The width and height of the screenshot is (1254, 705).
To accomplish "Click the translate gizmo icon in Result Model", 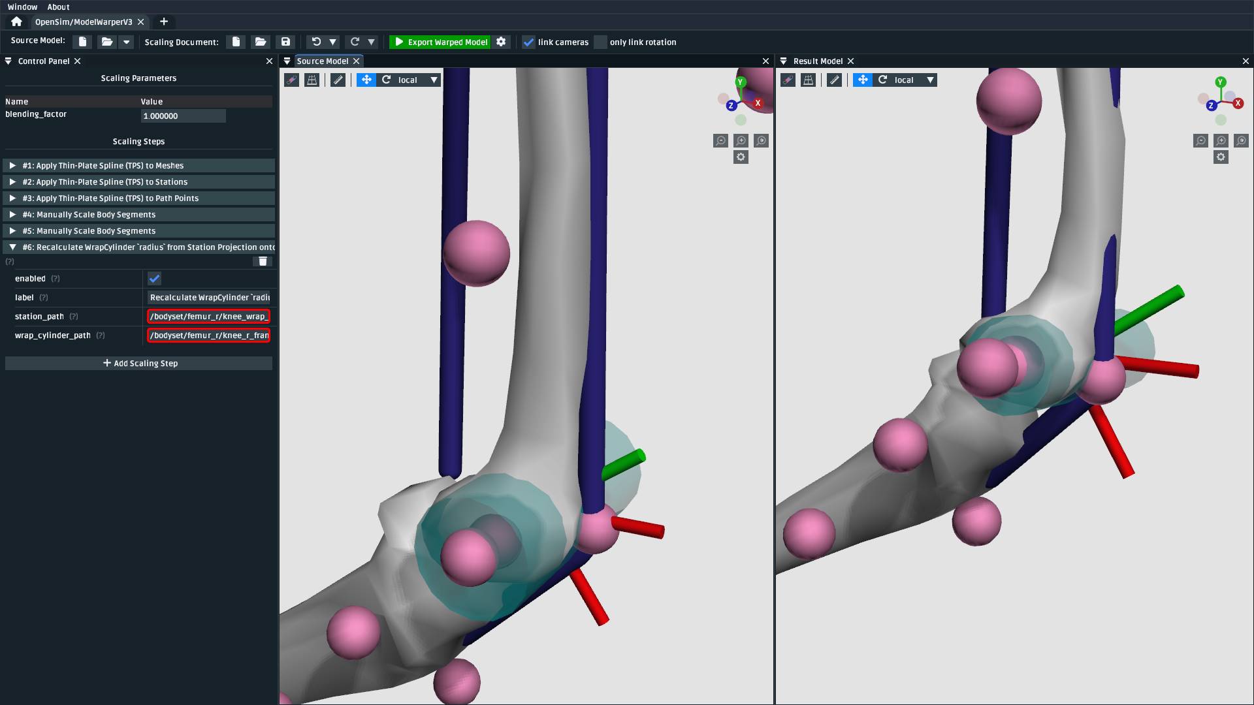I will tap(863, 80).
